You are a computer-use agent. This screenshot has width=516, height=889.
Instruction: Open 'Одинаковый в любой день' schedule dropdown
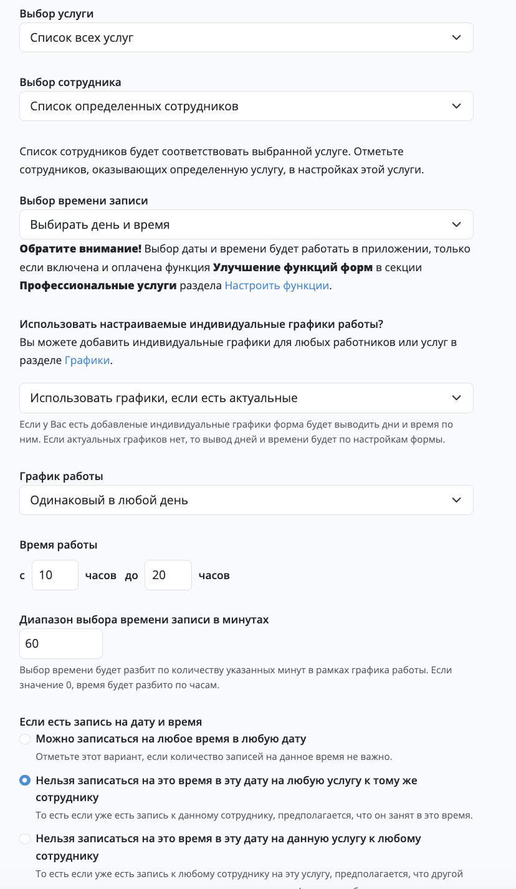(x=246, y=500)
